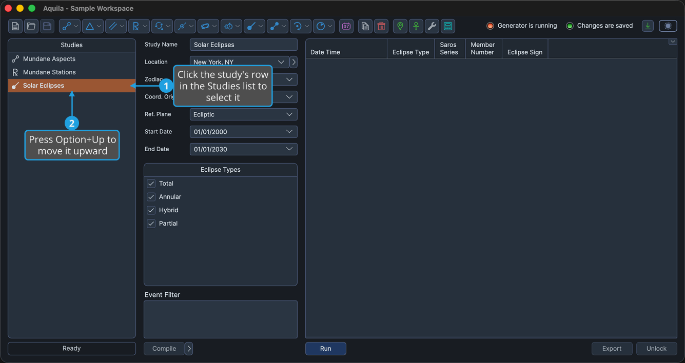Screen dimensions: 685x363
Task: Click the parallel lines toolbar icon
Action: pos(116,26)
